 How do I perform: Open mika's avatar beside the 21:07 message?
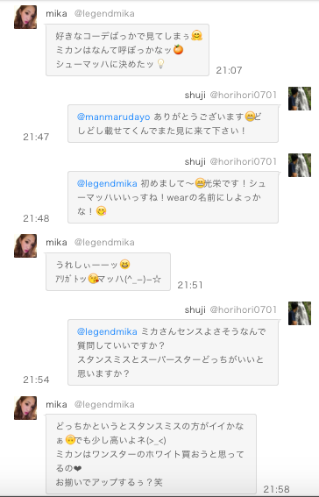pyautogui.click(x=25, y=18)
